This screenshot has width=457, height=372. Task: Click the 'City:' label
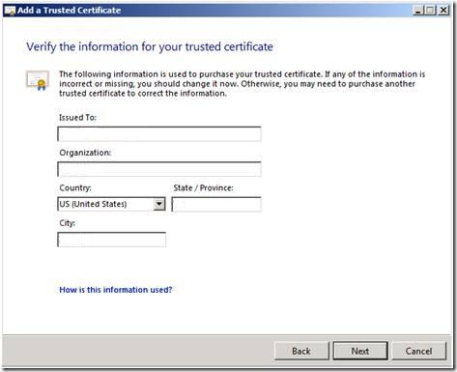coord(67,223)
